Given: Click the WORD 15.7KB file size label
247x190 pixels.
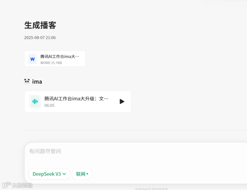Looking at the screenshot, I should [51, 63].
